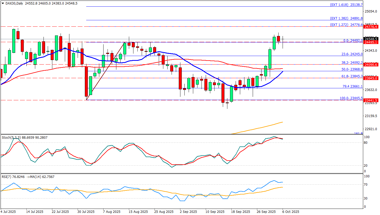Select the red 24495.1 price tag
The height and width of the screenshot is (215, 380).
tap(371, 42)
